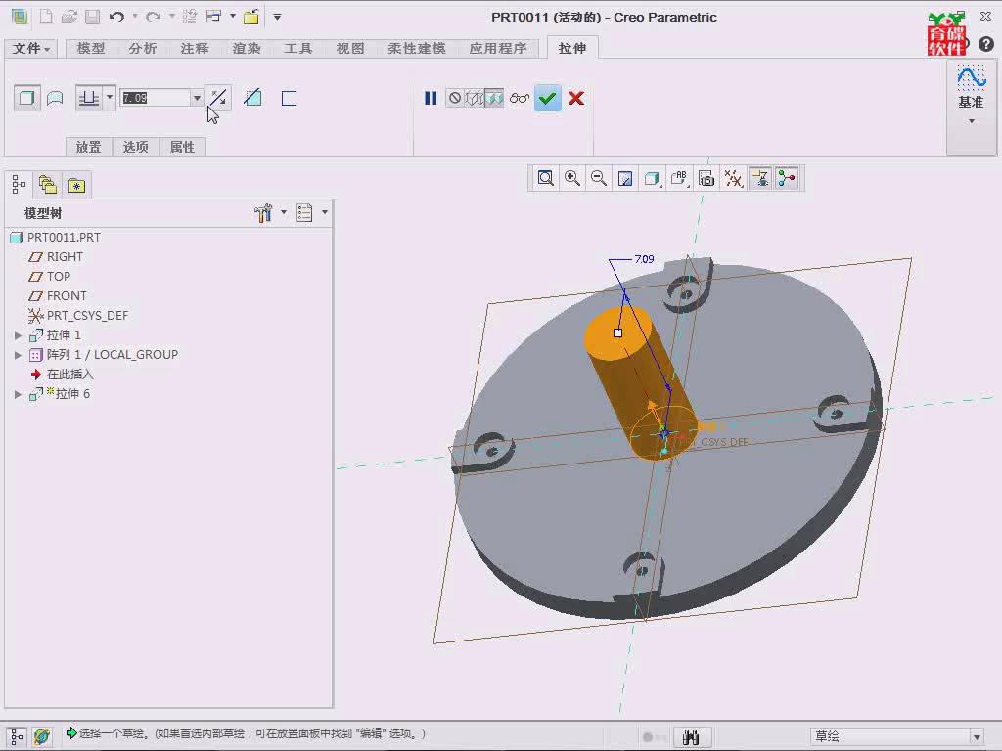Click the Windows switch icon
Image resolution: width=1002 pixels, height=751 pixels.
pos(213,17)
